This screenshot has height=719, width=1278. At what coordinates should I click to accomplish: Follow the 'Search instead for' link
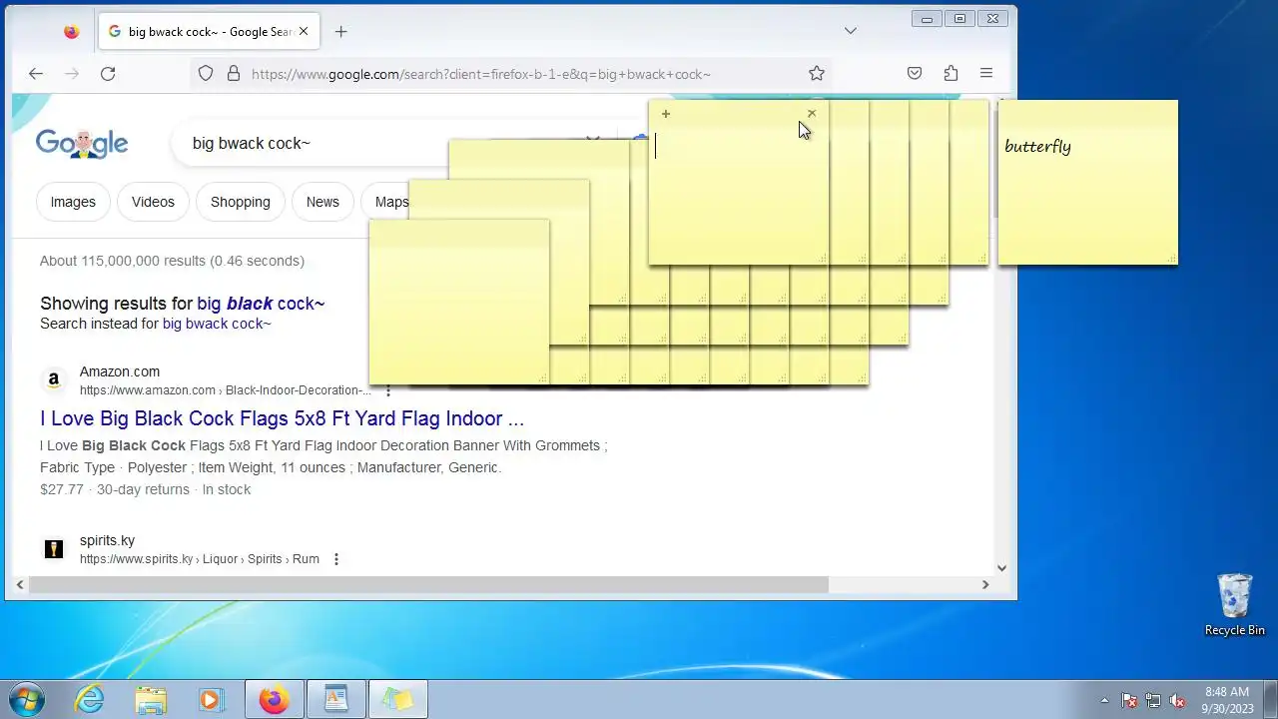click(217, 324)
